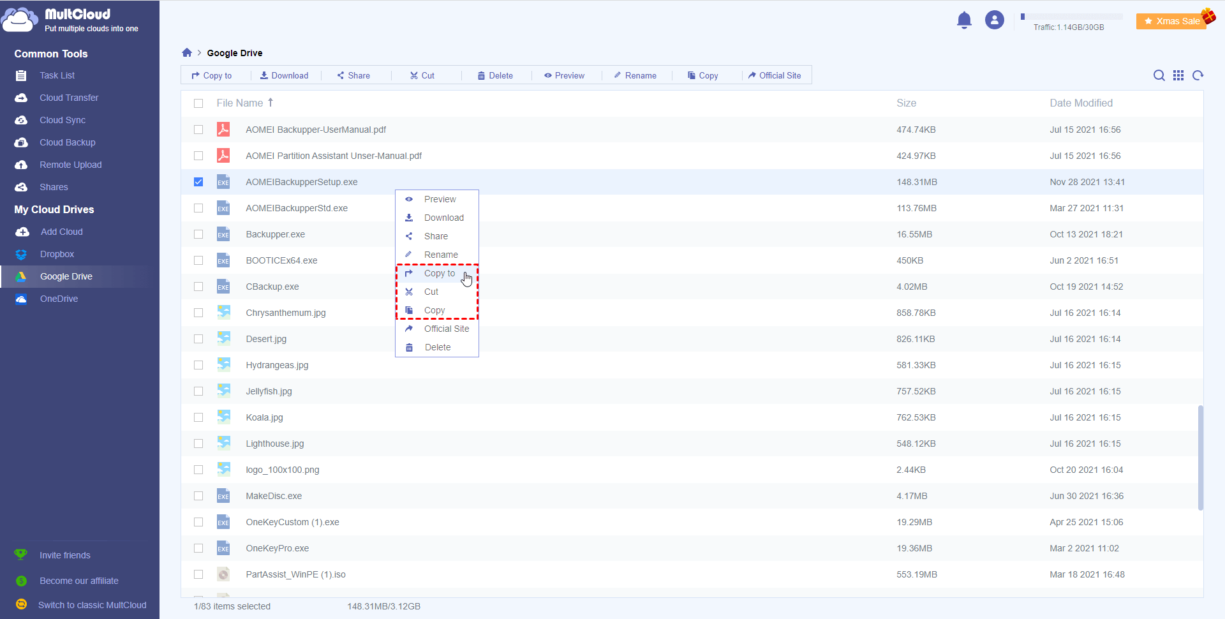Click the file list vertical scrollbar
This screenshot has width=1225, height=619.
(1200, 458)
